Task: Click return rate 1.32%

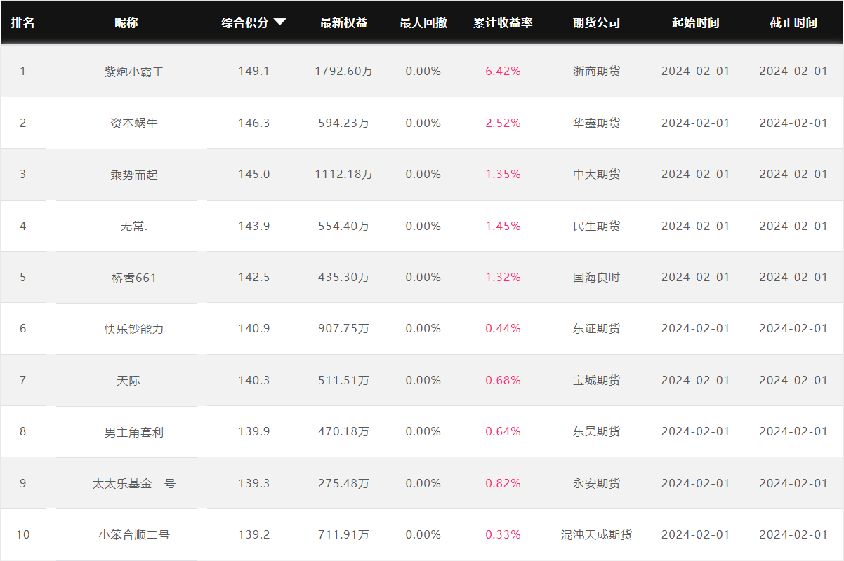Action: coord(503,278)
